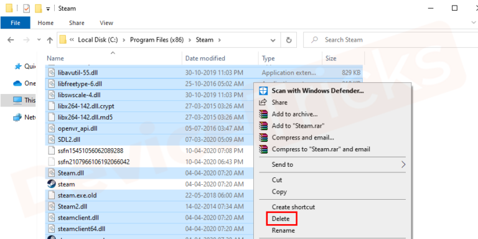The height and width of the screenshot is (239, 478).
Task: Click the steamclient.dll file icon
Action: [x=52, y=218]
